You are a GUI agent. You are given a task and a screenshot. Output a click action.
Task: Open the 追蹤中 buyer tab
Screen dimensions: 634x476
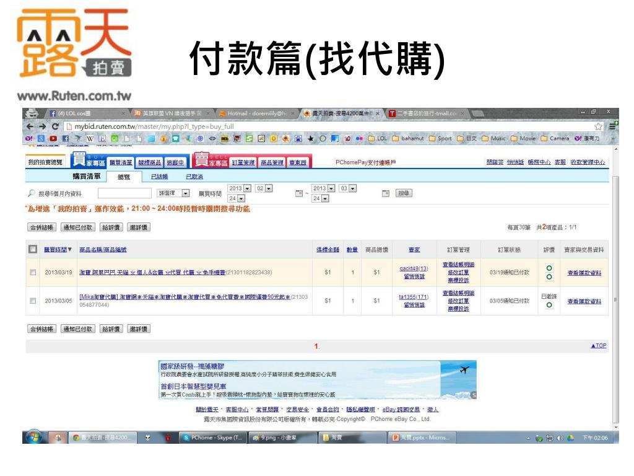[175, 162]
